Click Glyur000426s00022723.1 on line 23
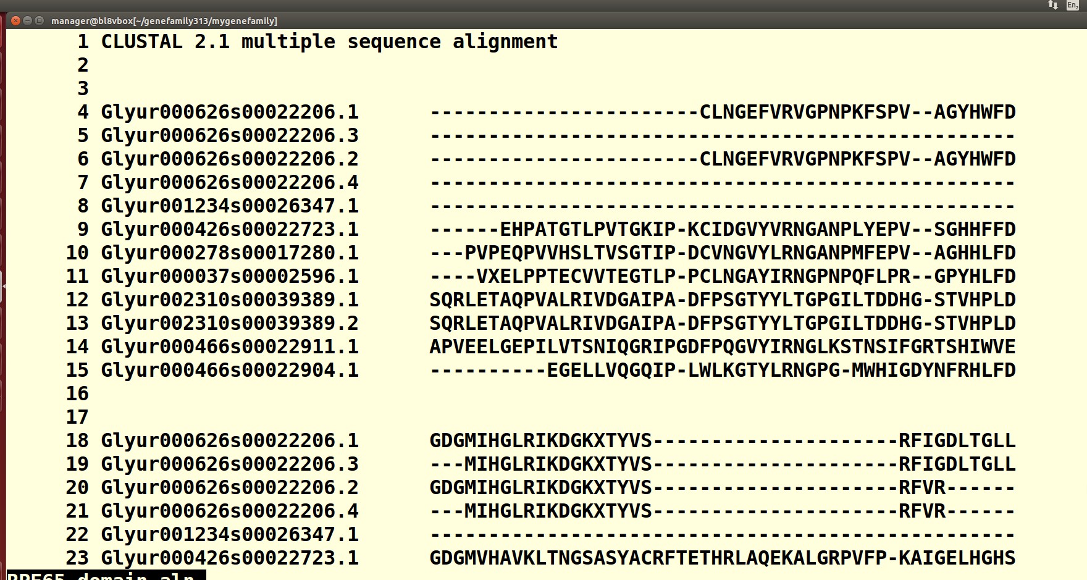The height and width of the screenshot is (580, 1087). tap(230, 558)
